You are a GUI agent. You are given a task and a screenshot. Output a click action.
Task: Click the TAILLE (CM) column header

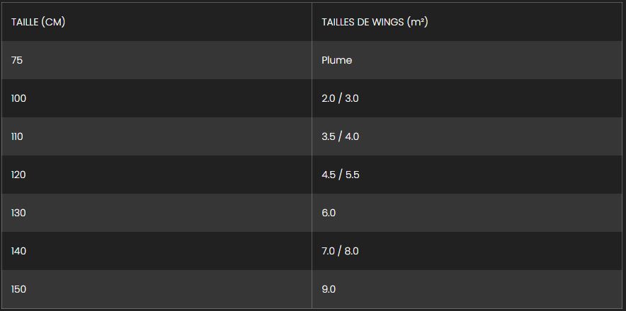pyautogui.click(x=38, y=22)
